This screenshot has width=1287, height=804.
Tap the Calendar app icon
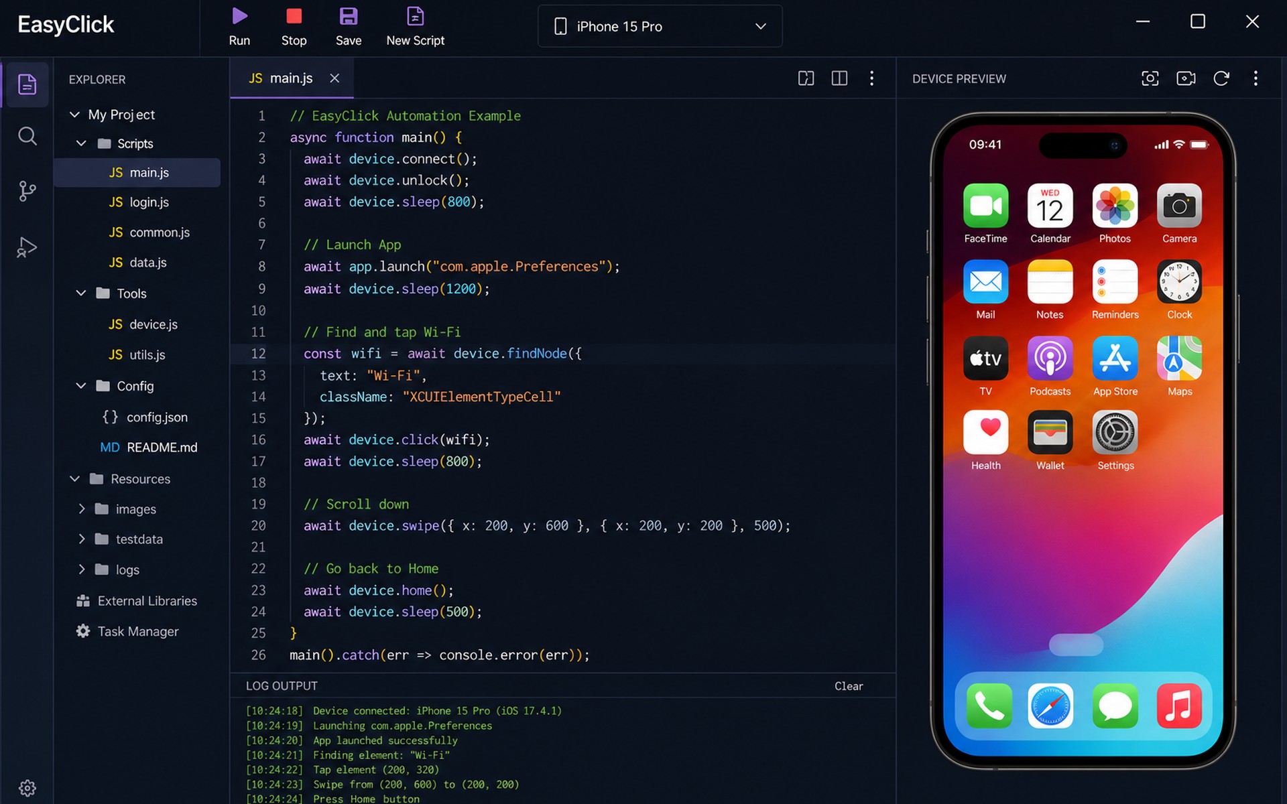1050,206
